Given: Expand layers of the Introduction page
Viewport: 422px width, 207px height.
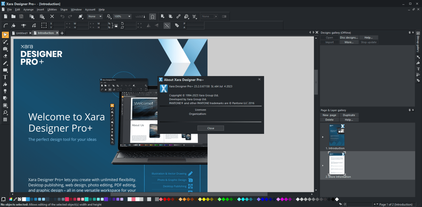Looking at the screenshot, I should (323, 137).
